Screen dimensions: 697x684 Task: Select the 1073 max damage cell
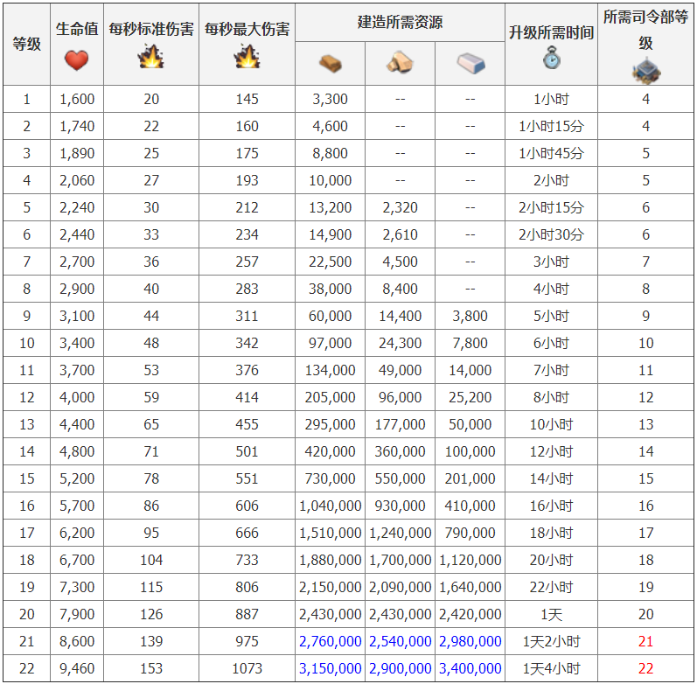tap(247, 668)
